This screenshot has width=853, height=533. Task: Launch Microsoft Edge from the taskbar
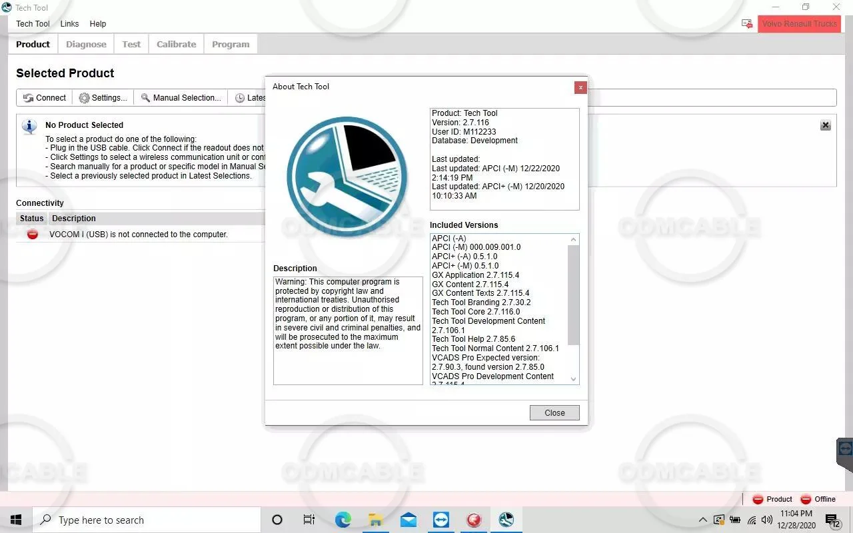click(x=343, y=520)
